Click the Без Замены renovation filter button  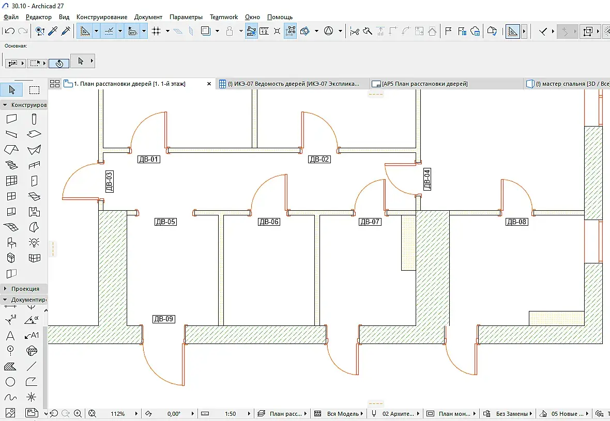click(x=511, y=414)
